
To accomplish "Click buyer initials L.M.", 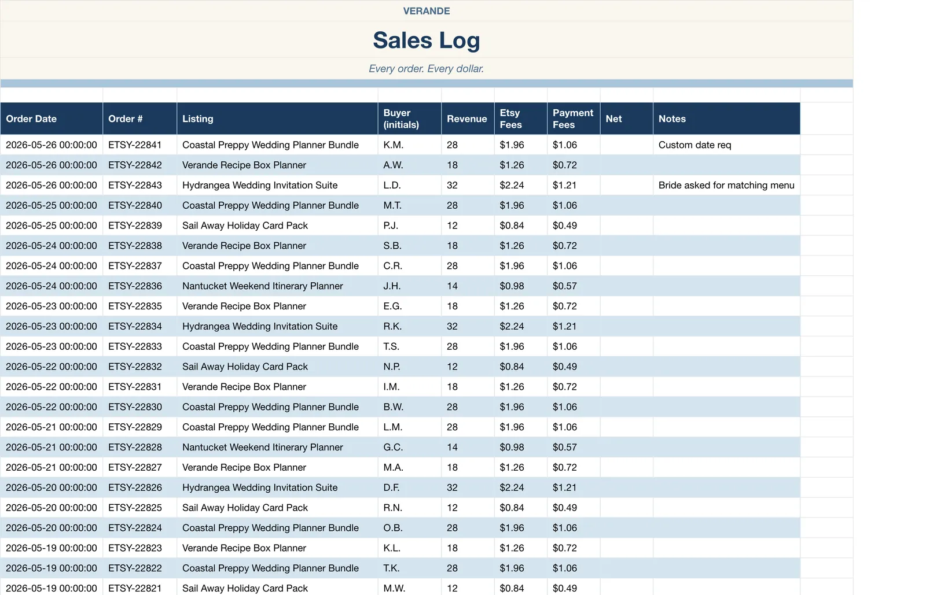I will 410,427.
